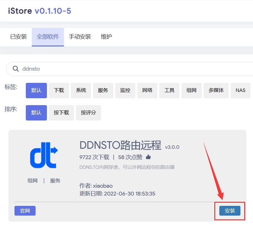Click the thumbs-up like icon
This screenshot has height=225, width=253.
tap(148, 157)
